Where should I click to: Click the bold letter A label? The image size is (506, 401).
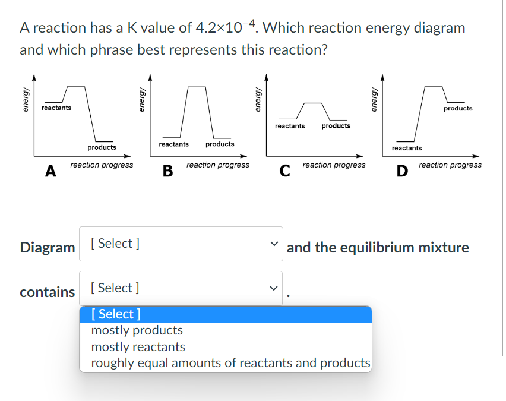[x=51, y=172]
